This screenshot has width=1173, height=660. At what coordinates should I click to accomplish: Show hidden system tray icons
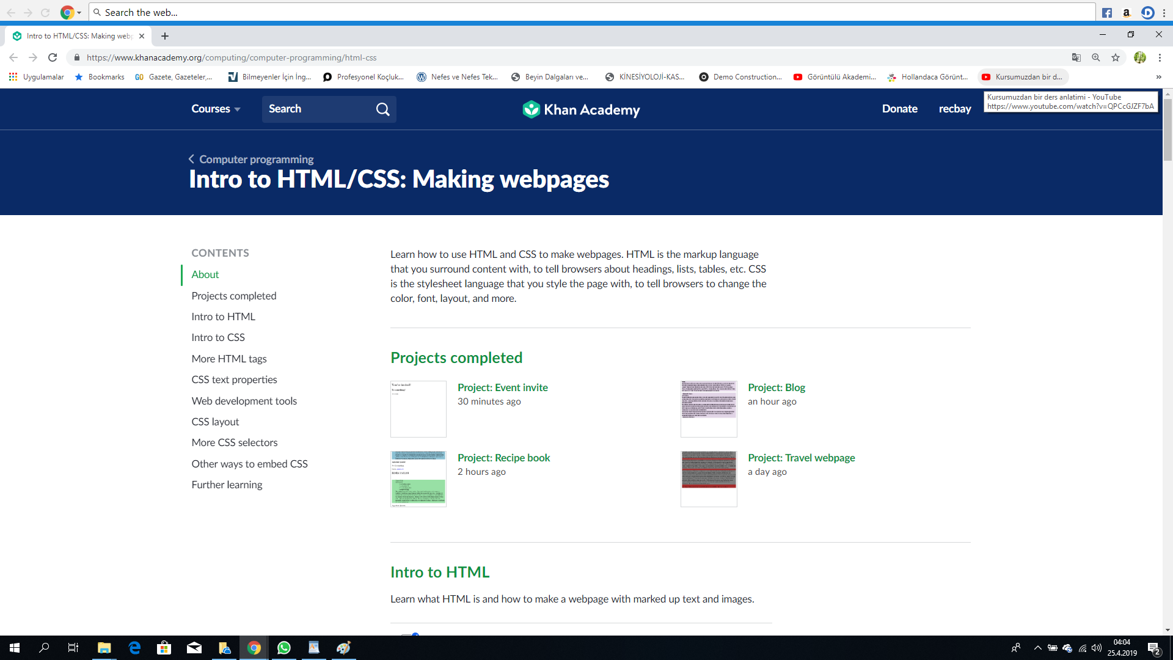coord(1037,648)
